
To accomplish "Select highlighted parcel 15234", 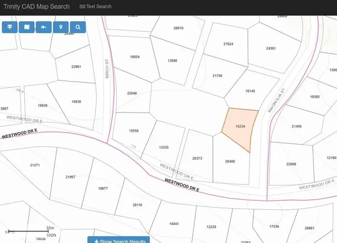I will [240, 128].
